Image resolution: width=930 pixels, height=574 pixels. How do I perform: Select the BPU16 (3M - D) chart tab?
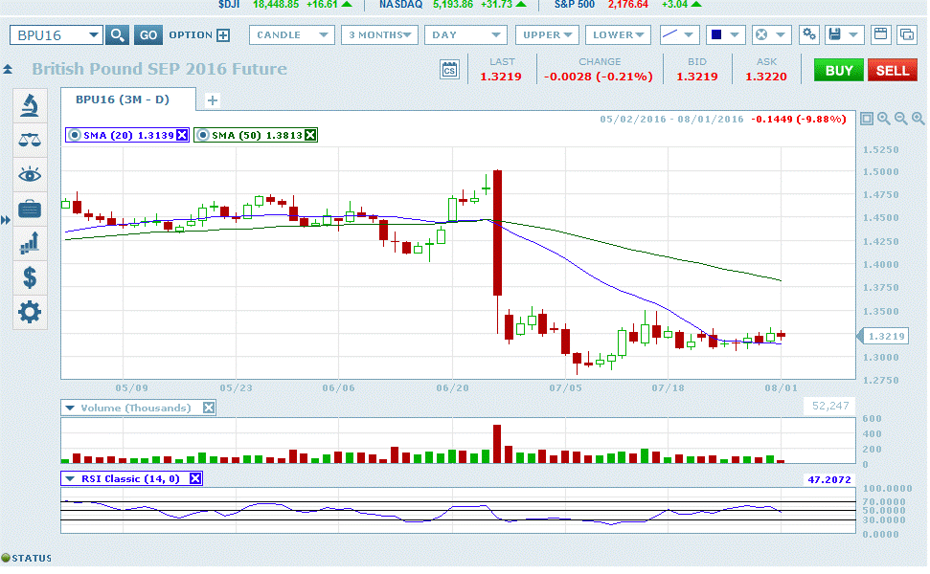point(128,99)
